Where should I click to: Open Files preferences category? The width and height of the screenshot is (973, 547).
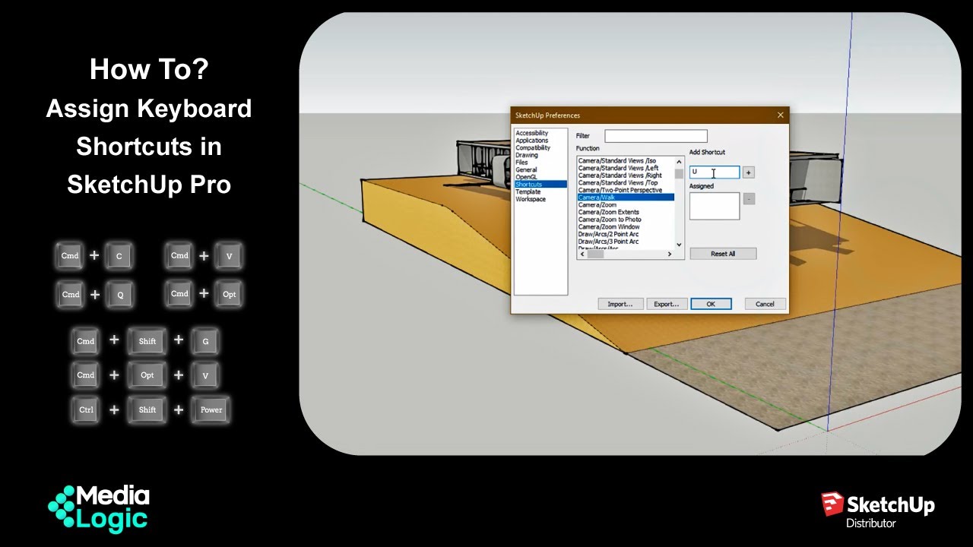[521, 163]
